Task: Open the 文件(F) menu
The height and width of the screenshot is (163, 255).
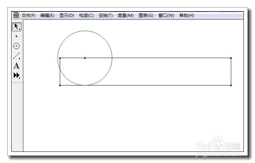Action: pos(28,16)
